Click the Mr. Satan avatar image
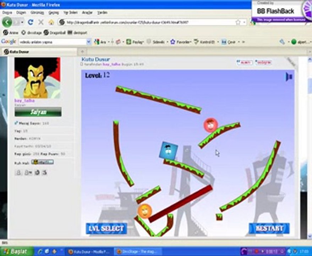 (37, 78)
